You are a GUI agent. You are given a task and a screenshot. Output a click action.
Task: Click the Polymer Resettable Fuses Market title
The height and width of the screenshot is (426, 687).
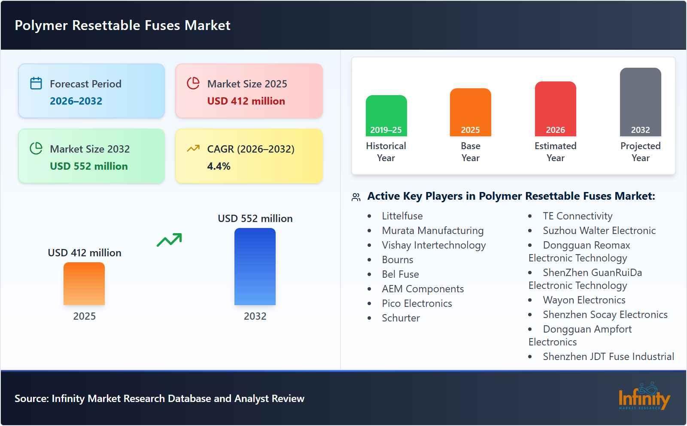[x=122, y=25]
